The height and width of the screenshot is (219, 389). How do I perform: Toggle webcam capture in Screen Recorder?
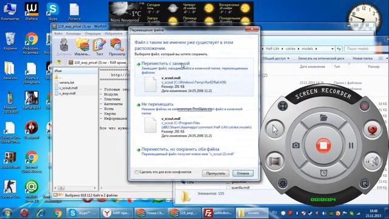pos(372,130)
